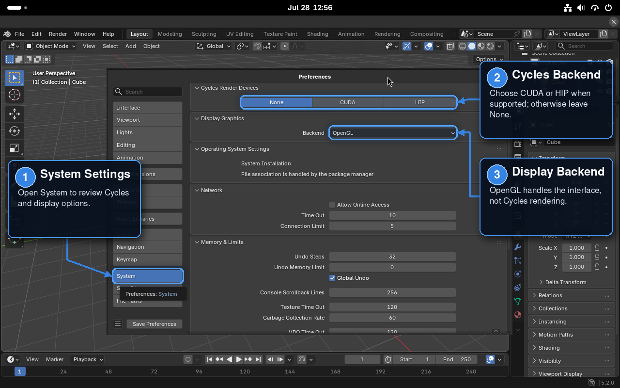Play animation in reverse
Viewport: 620px width, 388px height.
[229, 359]
